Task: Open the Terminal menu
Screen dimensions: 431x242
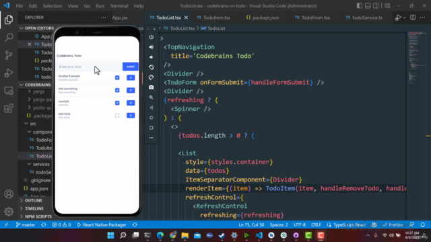Action: click(119, 6)
